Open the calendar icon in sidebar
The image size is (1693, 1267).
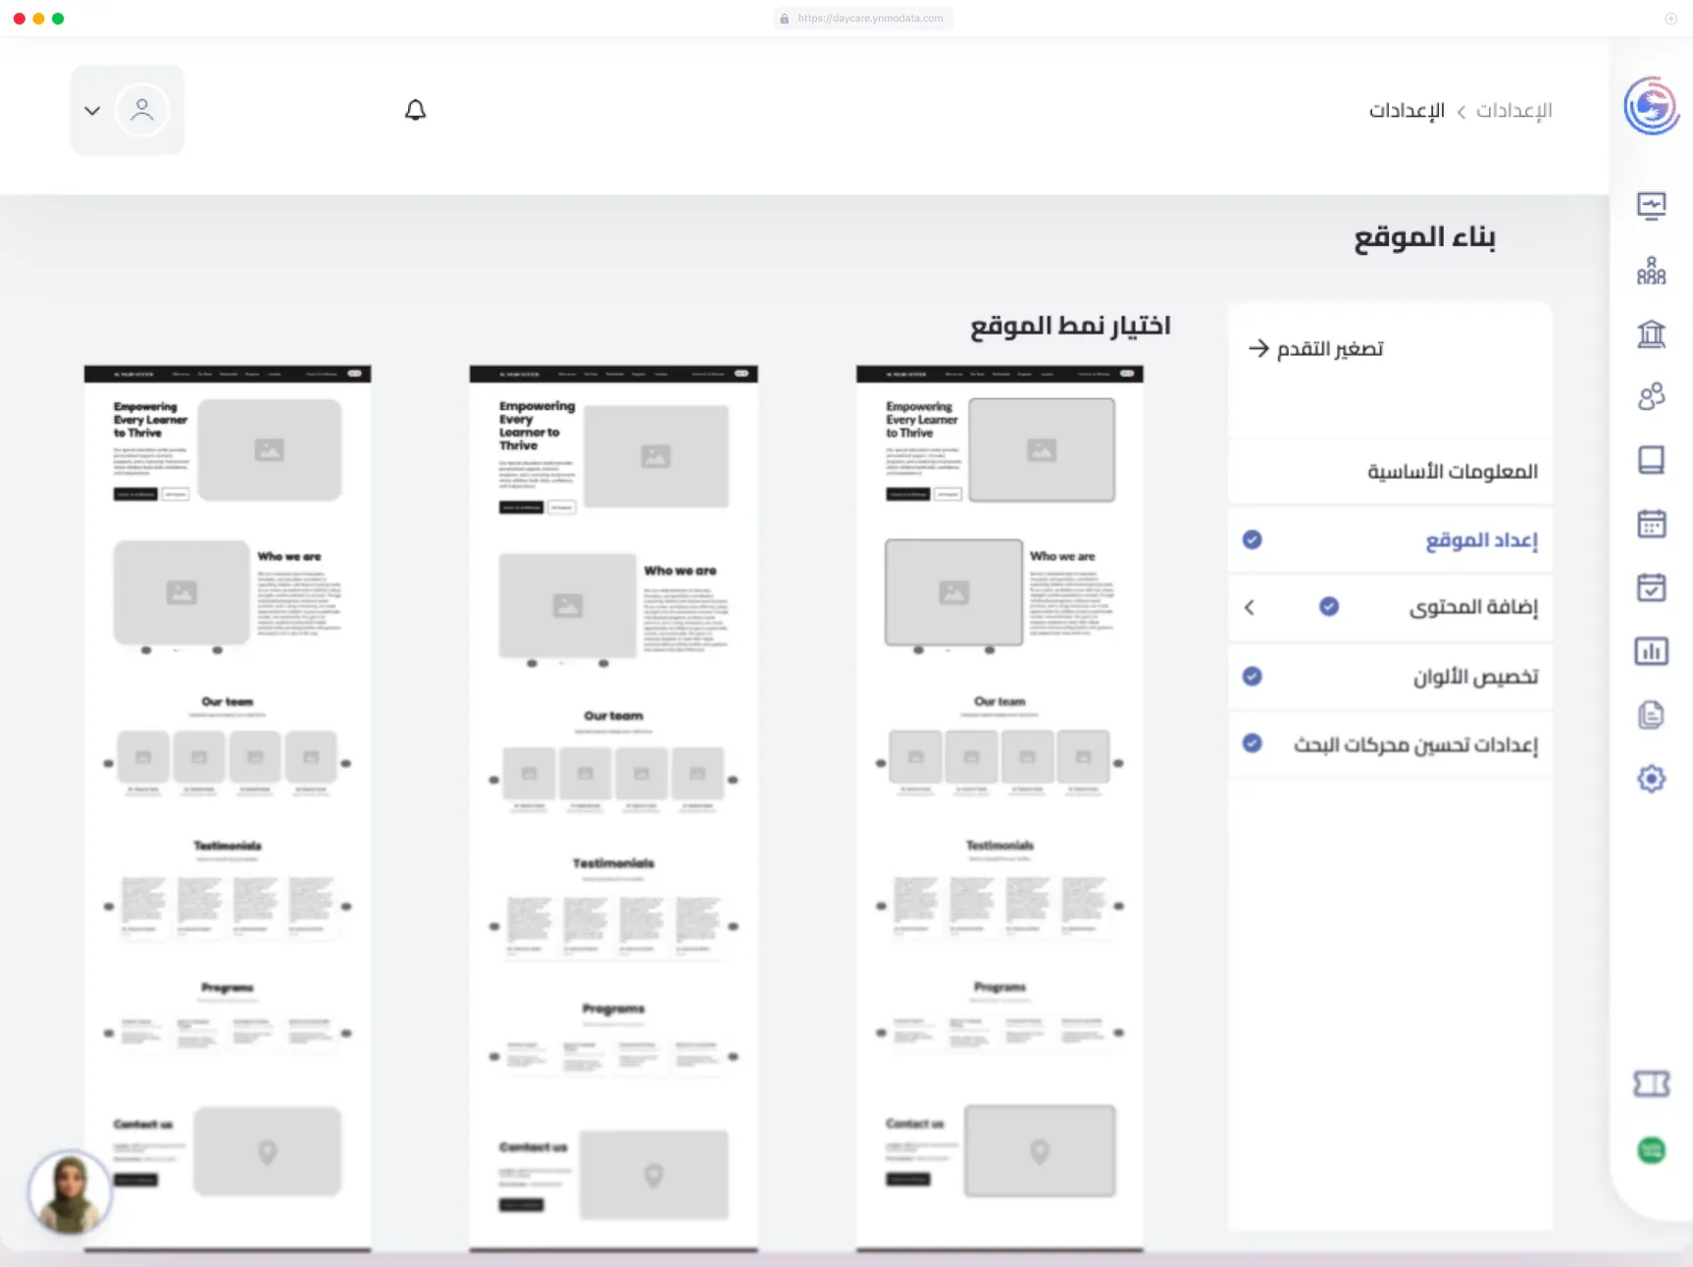click(1651, 524)
